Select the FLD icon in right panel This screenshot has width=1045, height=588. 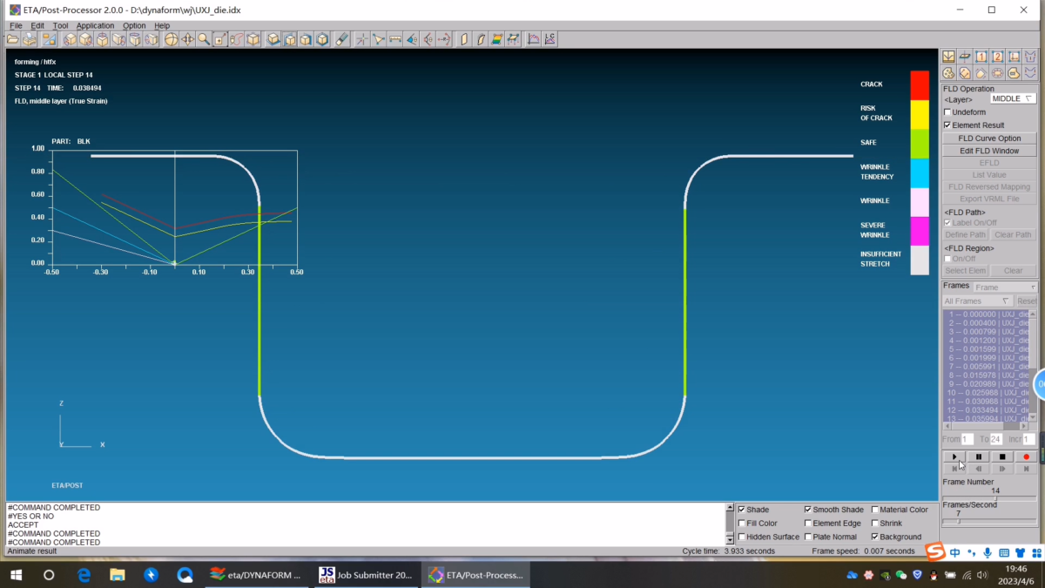coord(948,57)
